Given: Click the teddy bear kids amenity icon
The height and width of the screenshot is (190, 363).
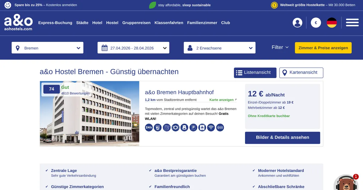Looking at the screenshot, I should tap(185, 128).
